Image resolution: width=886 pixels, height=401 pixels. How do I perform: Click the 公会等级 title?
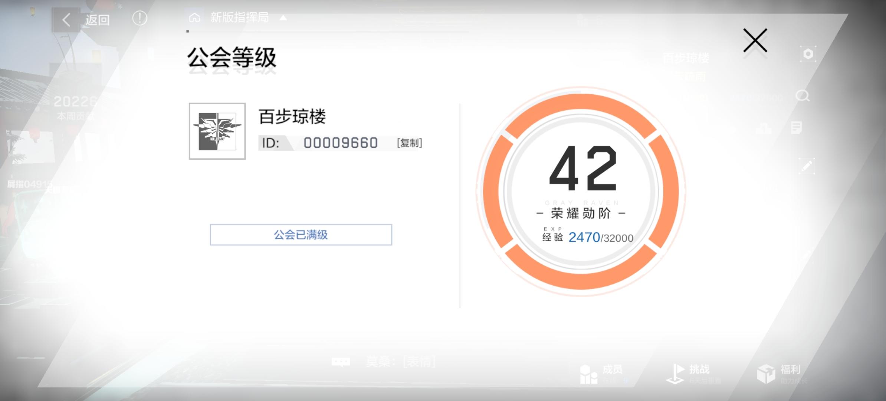tap(232, 58)
